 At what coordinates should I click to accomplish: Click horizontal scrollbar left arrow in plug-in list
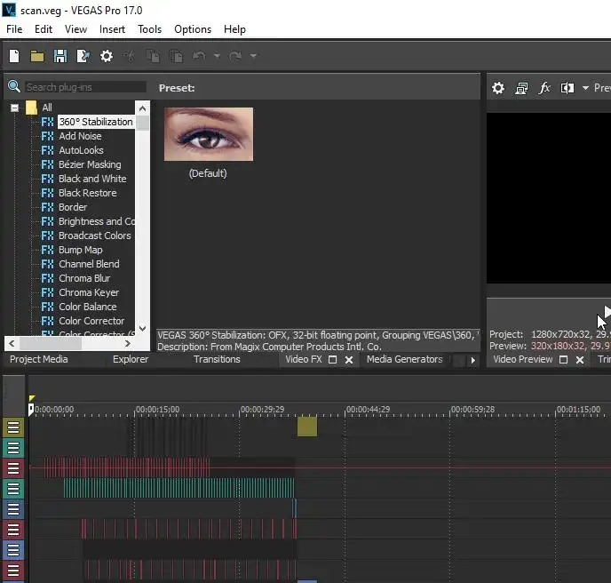(12, 344)
